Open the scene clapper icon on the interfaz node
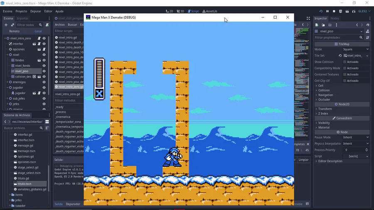 point(34,44)
